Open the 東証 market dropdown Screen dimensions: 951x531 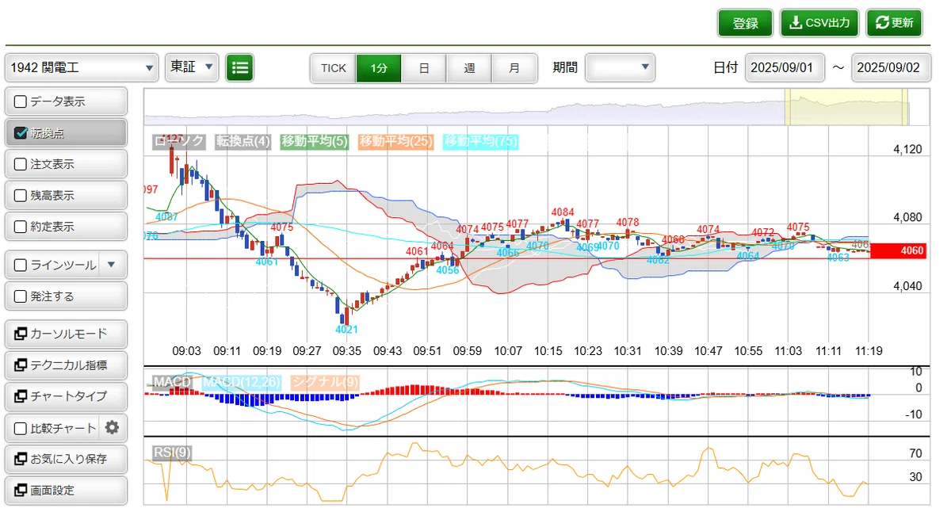(192, 67)
